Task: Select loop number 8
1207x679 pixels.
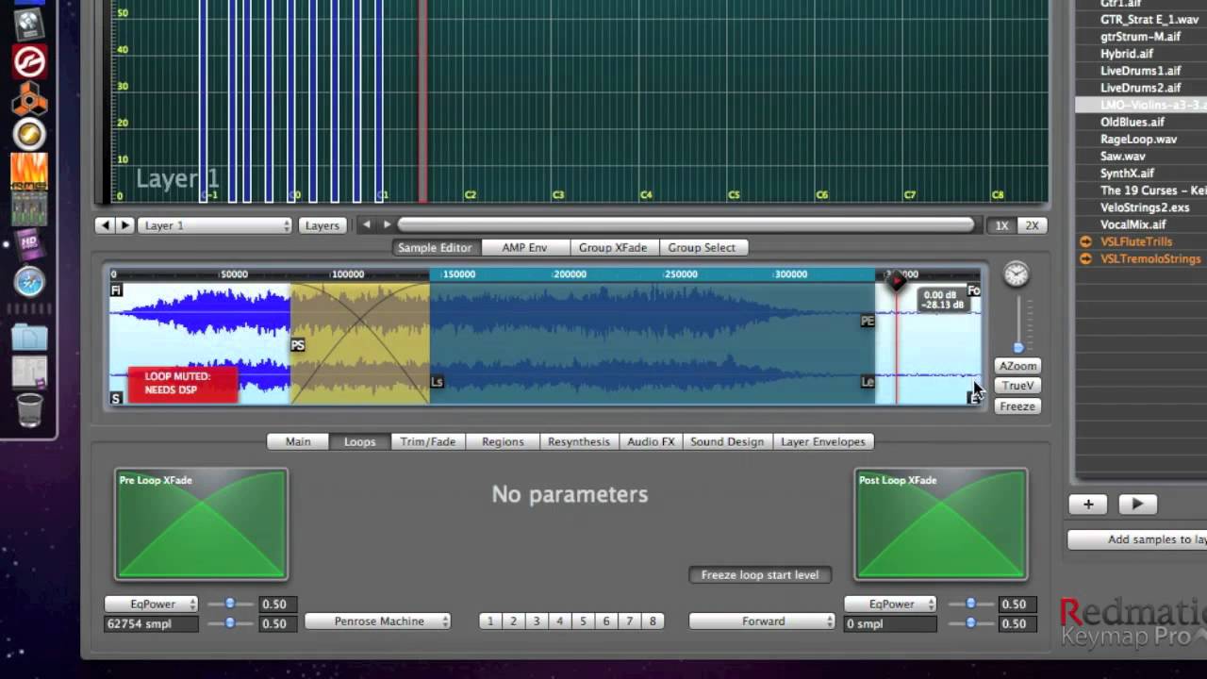Action: (653, 621)
